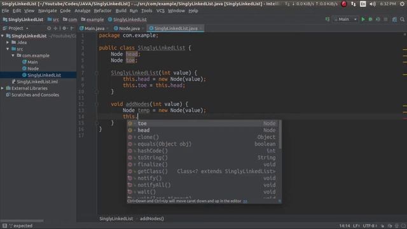The image size is (407, 229).
Task: Click the LF line separator in status bar
Action: 356,226
